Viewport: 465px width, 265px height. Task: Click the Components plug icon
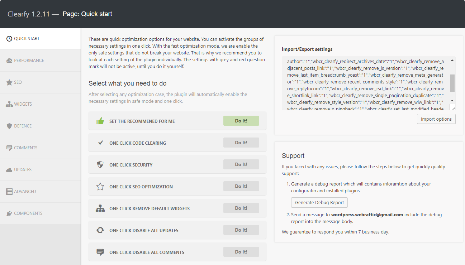[9, 213]
